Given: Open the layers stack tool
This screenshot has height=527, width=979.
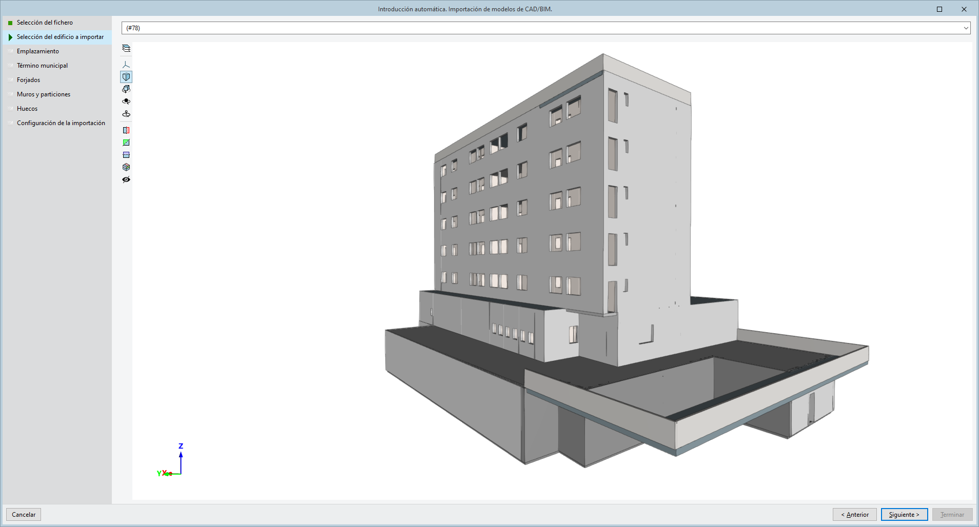Looking at the screenshot, I should click(x=126, y=49).
